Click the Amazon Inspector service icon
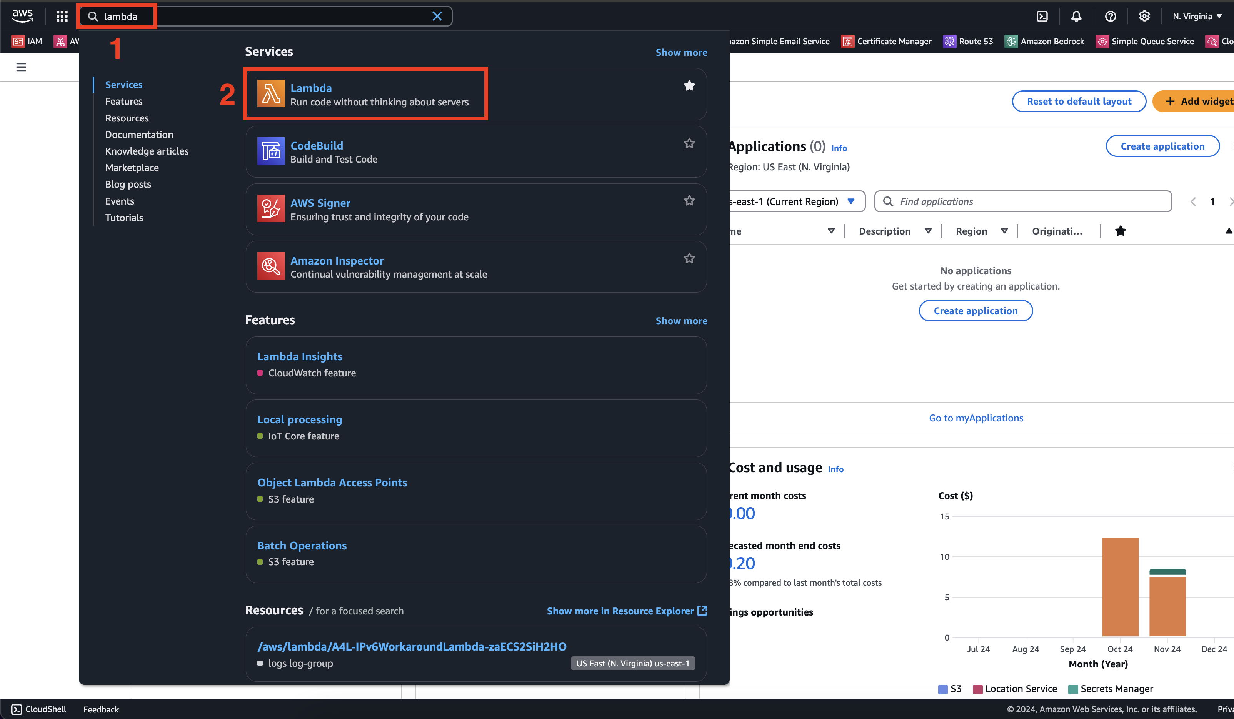The height and width of the screenshot is (719, 1234). [270, 265]
